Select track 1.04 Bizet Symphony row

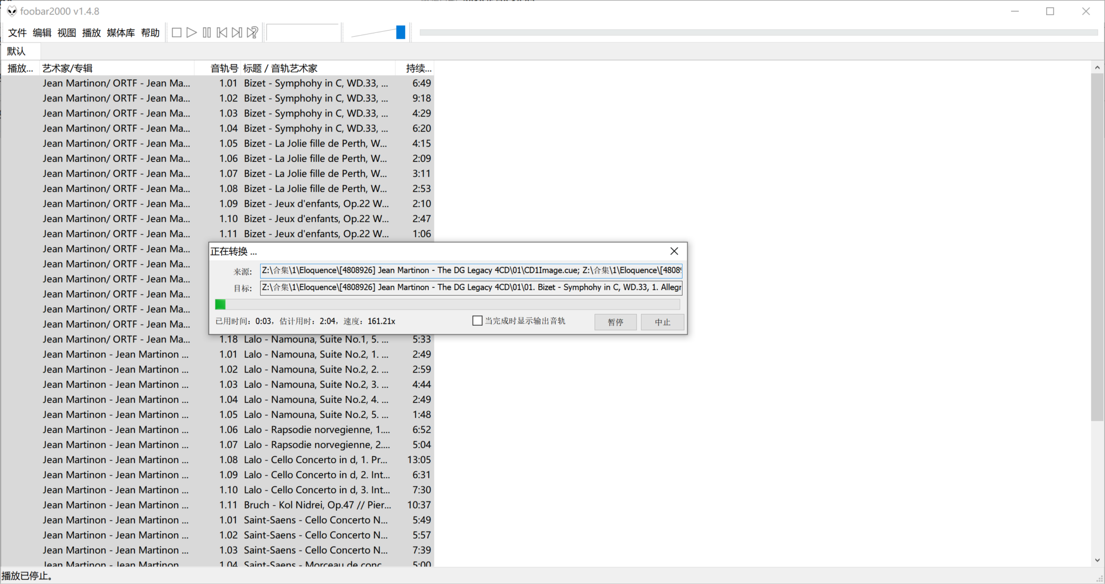coord(217,128)
